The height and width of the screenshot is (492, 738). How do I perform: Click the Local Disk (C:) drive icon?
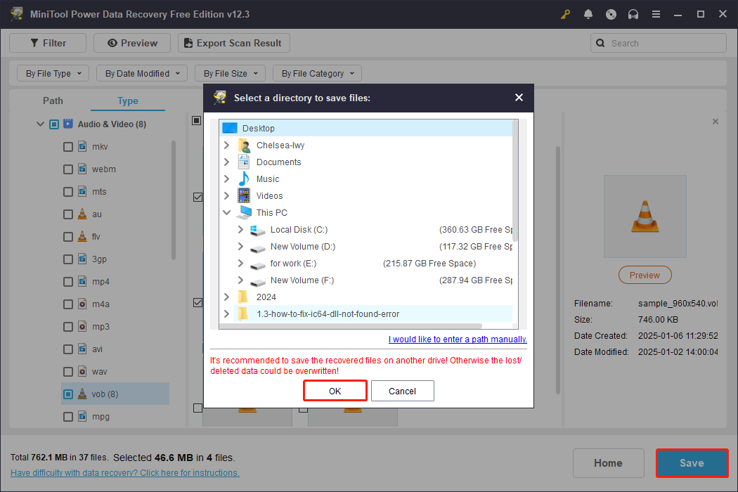pyautogui.click(x=258, y=230)
